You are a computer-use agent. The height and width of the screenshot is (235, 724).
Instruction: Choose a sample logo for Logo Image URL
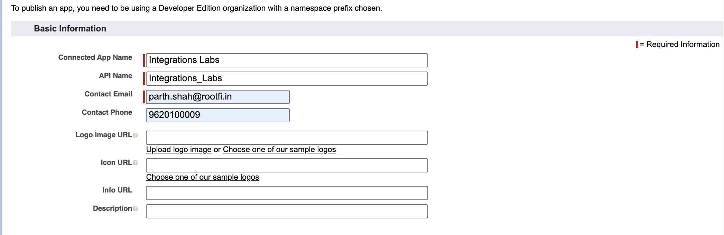click(279, 149)
